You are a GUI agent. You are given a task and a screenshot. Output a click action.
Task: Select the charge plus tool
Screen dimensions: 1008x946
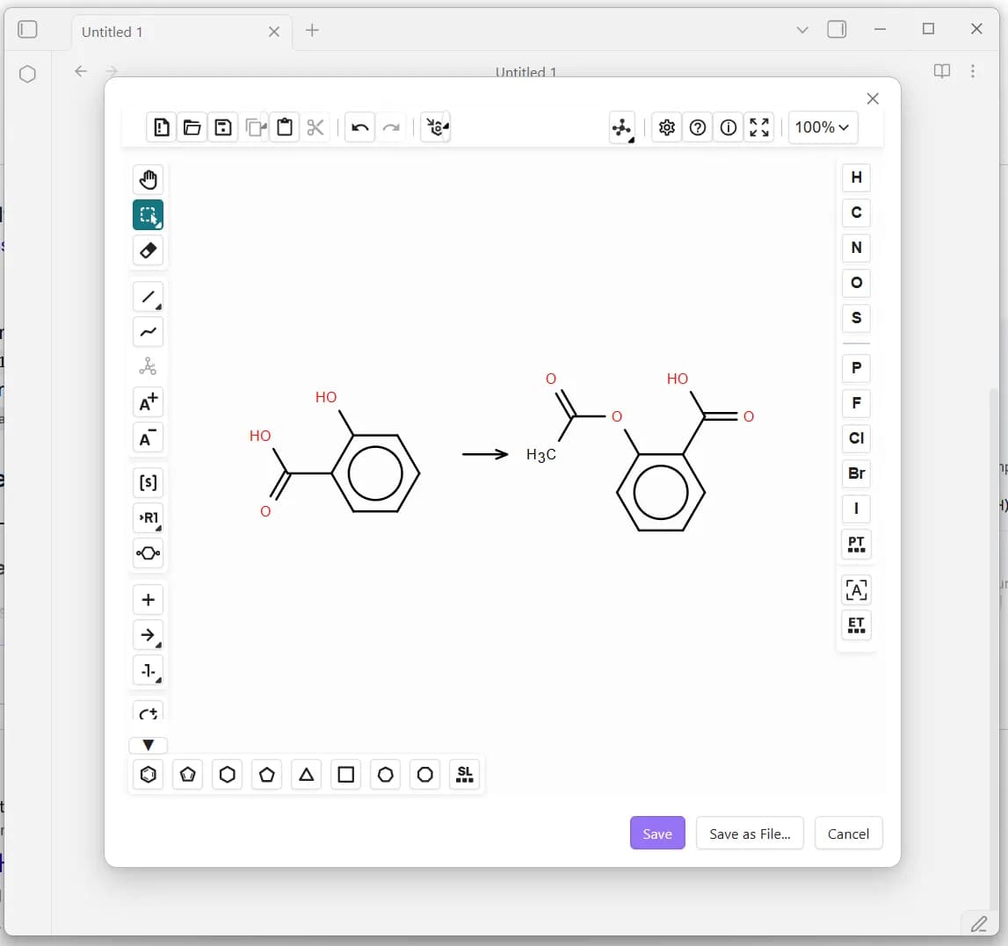click(x=148, y=402)
